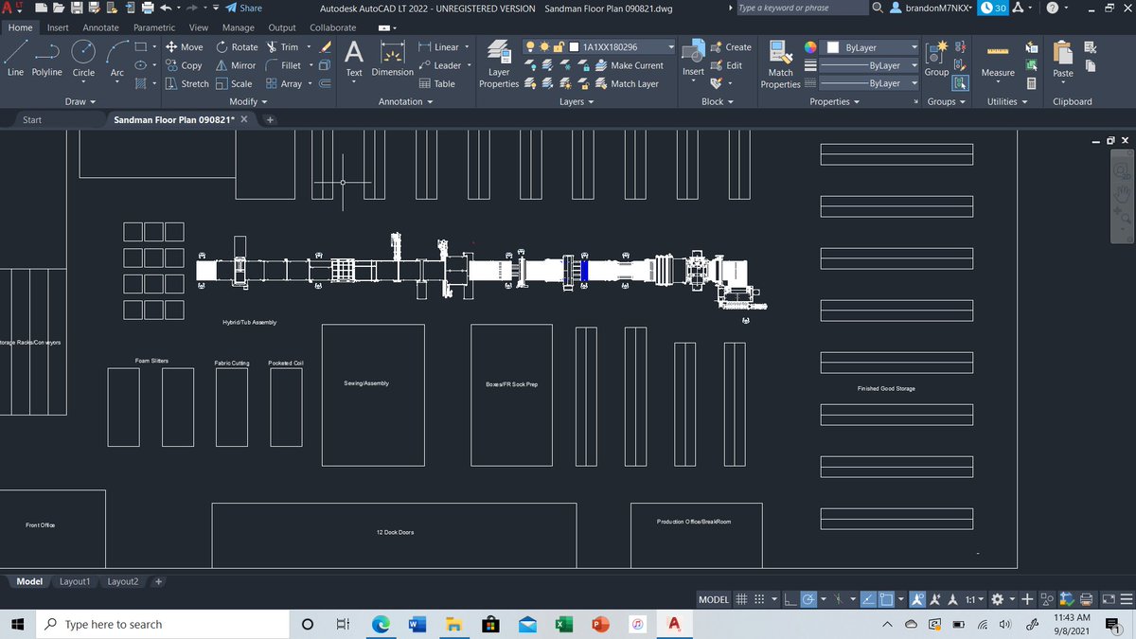Activate the Dimension tool
1136x639 pixels.
(392, 60)
